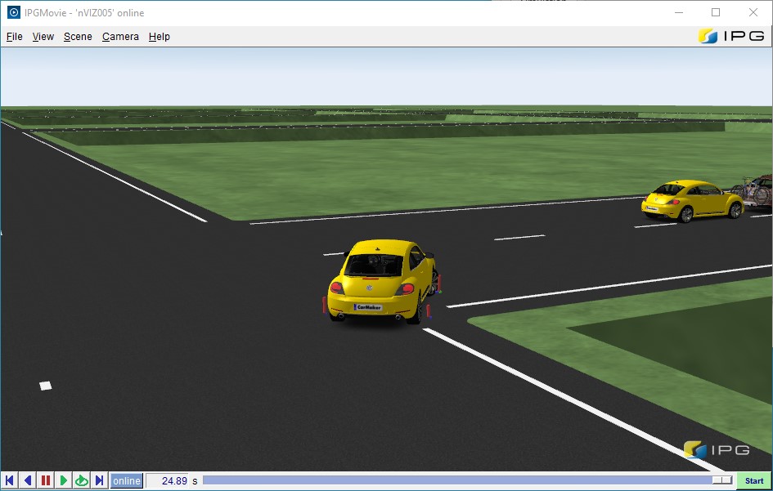Click the green Start button

click(753, 480)
